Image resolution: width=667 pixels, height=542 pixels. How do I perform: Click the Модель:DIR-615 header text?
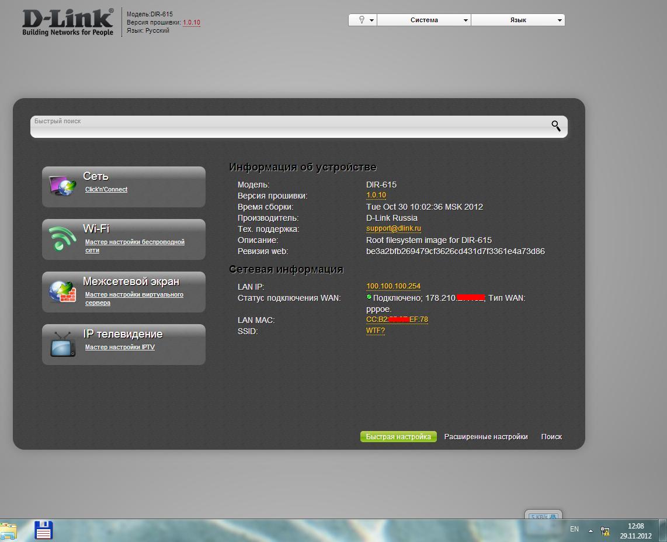point(150,14)
